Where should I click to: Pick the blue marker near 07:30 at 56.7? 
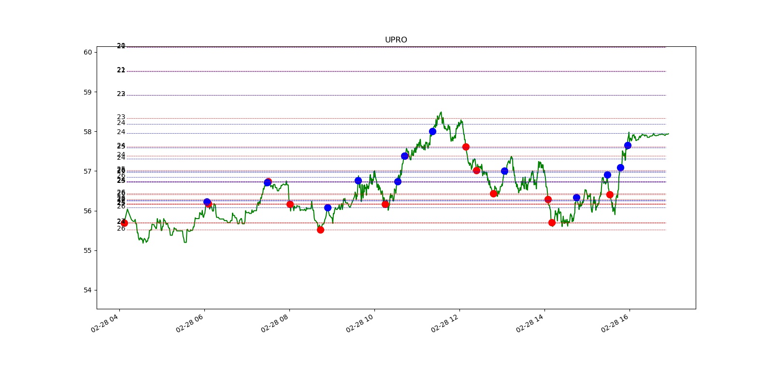[267, 182]
